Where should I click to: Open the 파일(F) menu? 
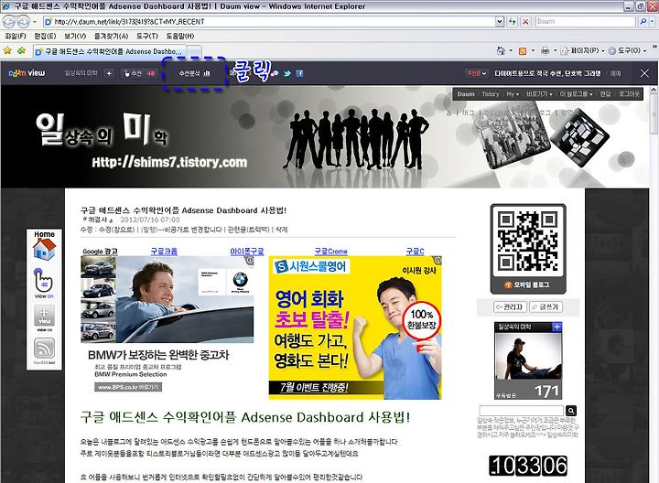(x=16, y=36)
